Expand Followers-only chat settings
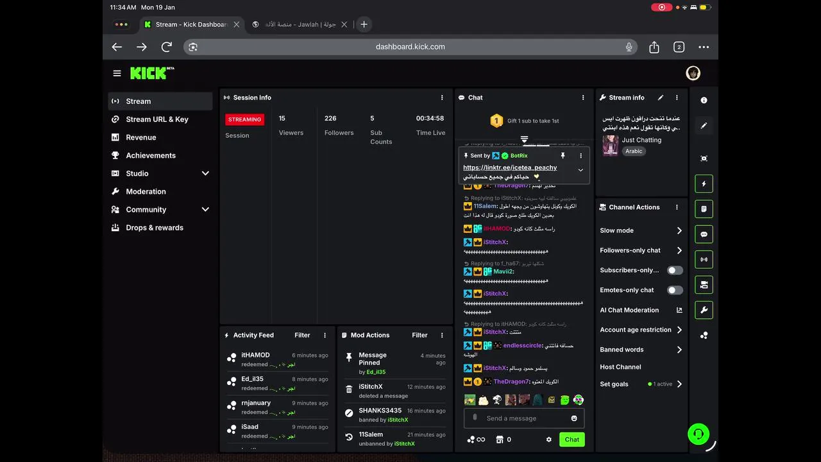 (679, 250)
